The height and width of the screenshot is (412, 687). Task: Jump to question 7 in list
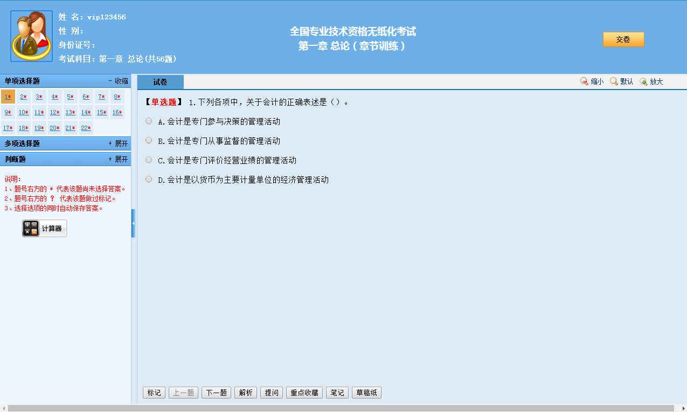point(102,97)
